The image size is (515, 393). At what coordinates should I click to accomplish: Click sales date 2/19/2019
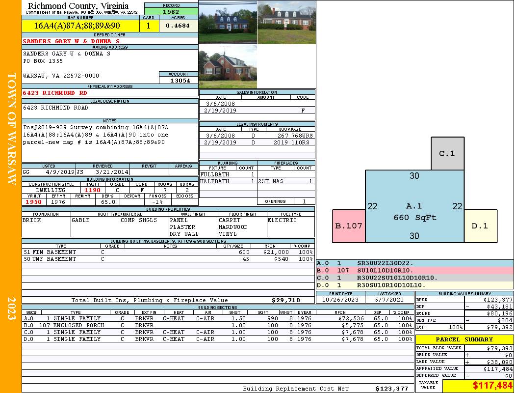click(x=220, y=111)
